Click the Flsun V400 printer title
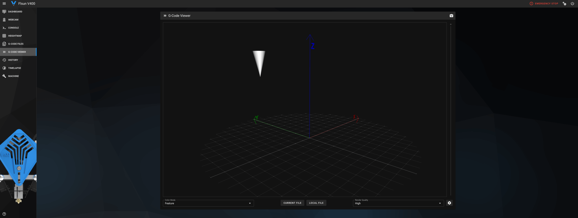Viewport: 578px width, 218px height. tap(27, 4)
